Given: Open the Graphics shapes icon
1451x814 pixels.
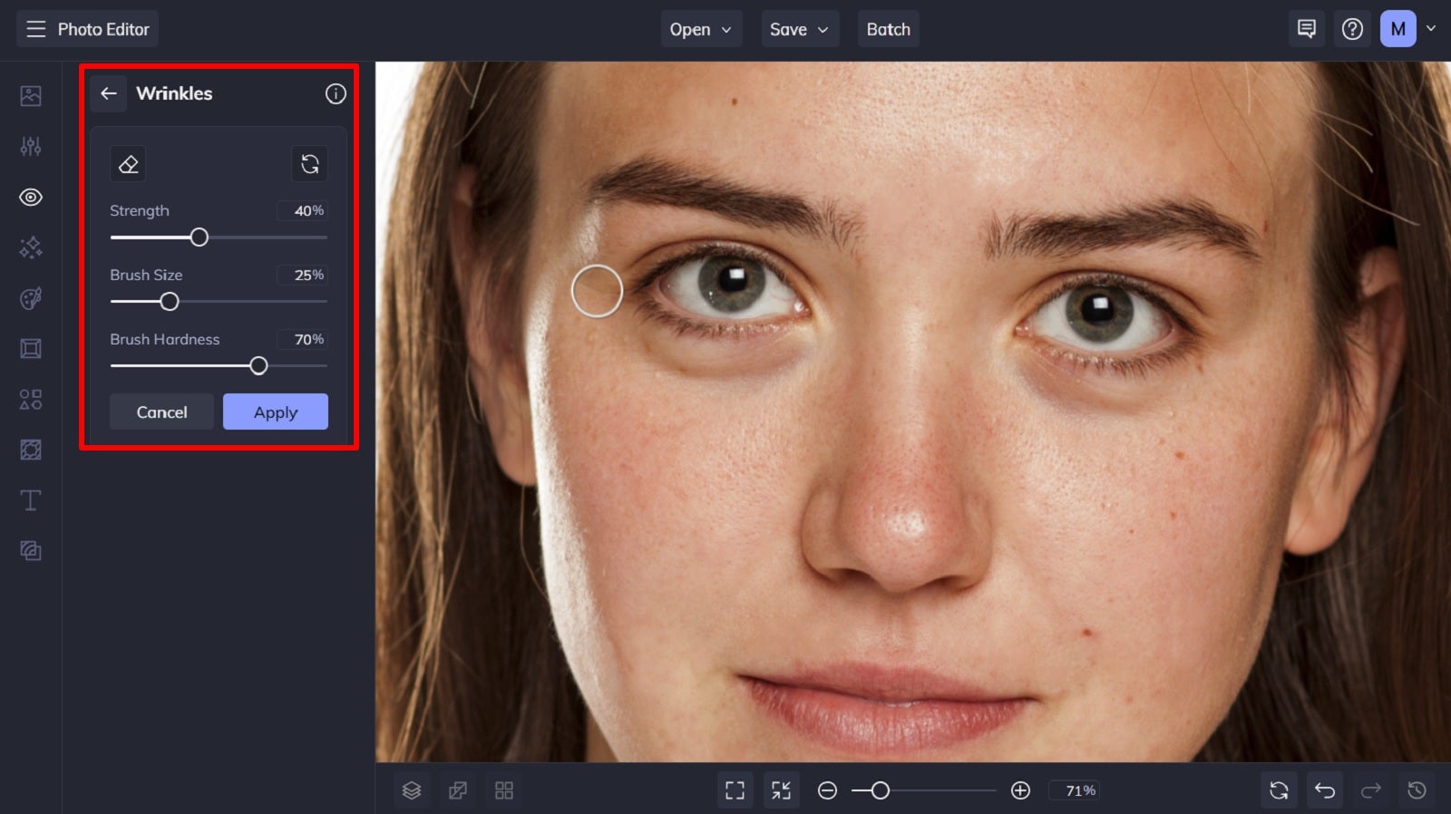Looking at the screenshot, I should pyautogui.click(x=31, y=400).
